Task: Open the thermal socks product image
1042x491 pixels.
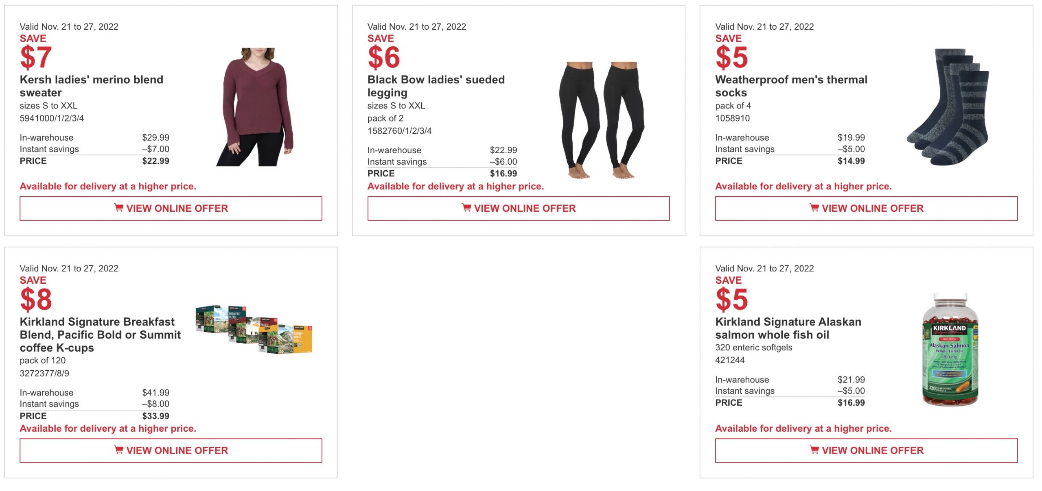Action: pyautogui.click(x=948, y=107)
